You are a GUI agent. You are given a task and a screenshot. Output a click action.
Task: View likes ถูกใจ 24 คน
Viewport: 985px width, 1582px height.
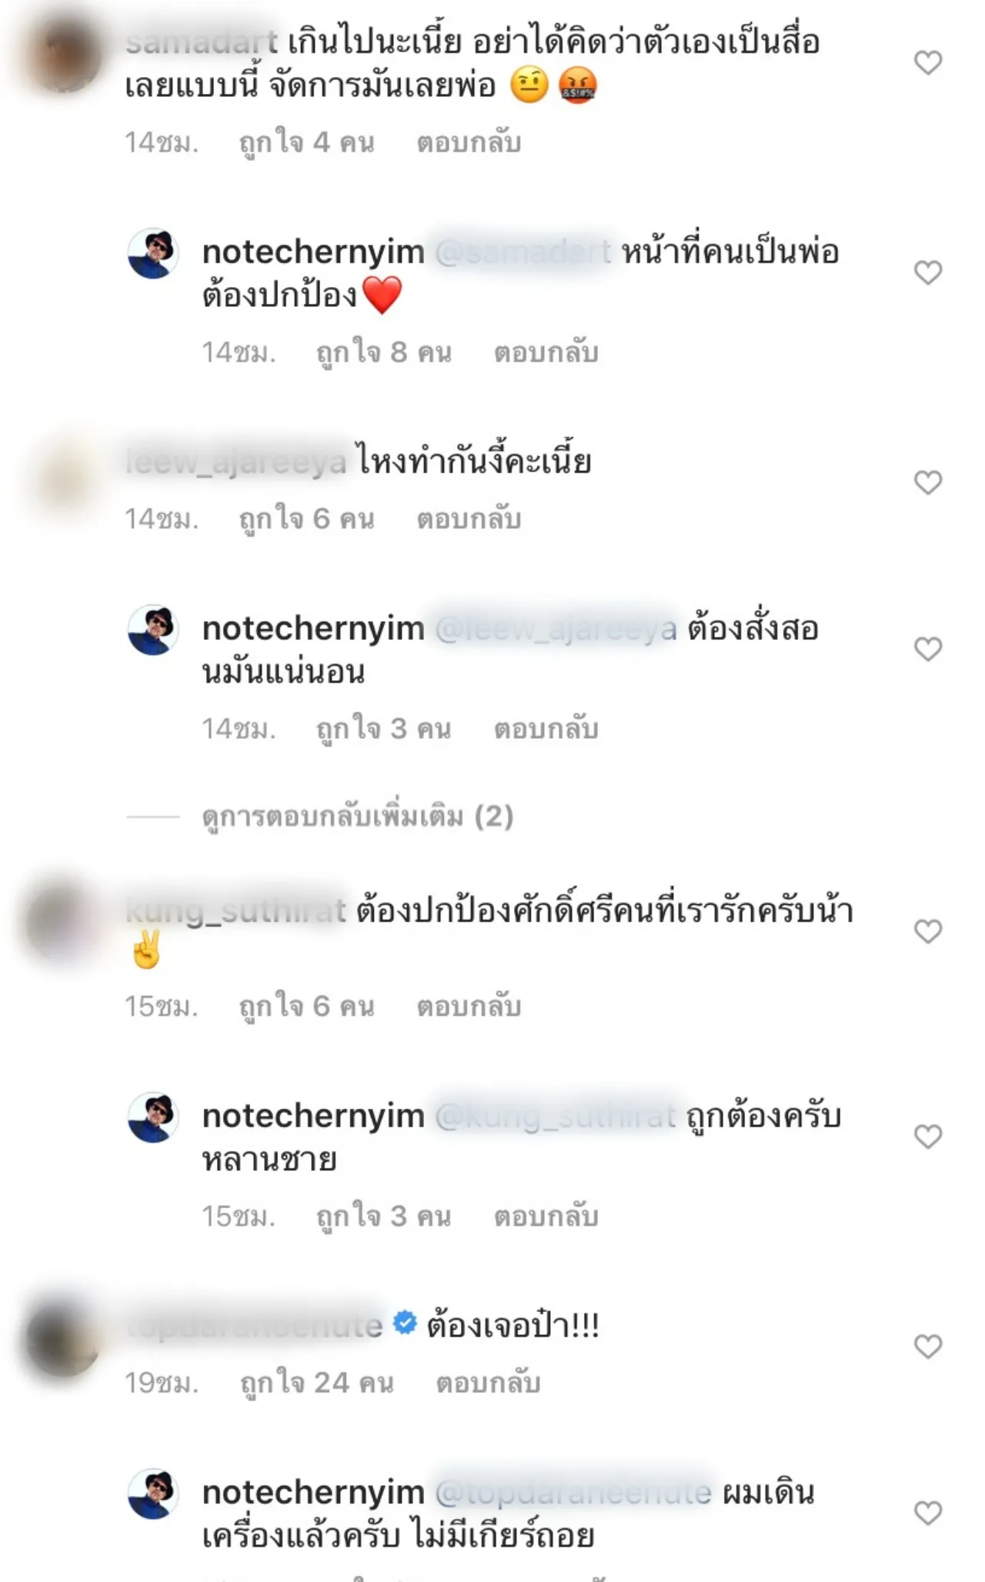coord(317,1383)
